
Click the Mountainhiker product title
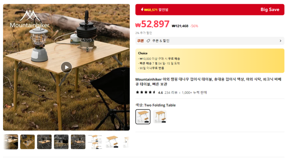pos(208,82)
